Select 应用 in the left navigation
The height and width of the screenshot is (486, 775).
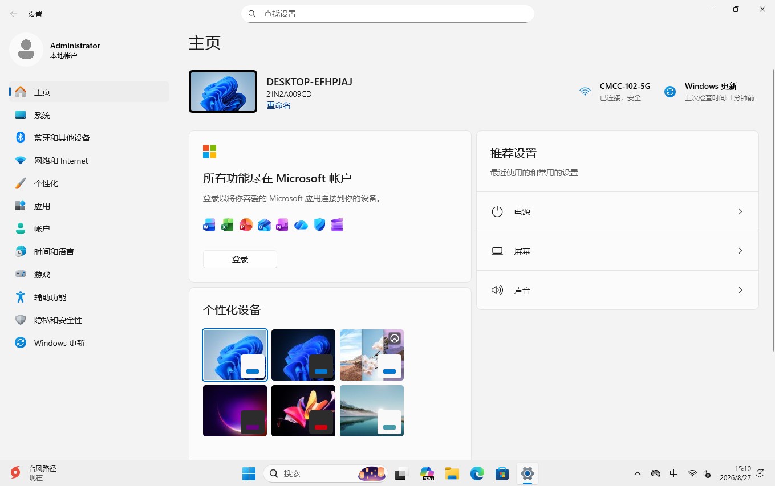point(89,206)
